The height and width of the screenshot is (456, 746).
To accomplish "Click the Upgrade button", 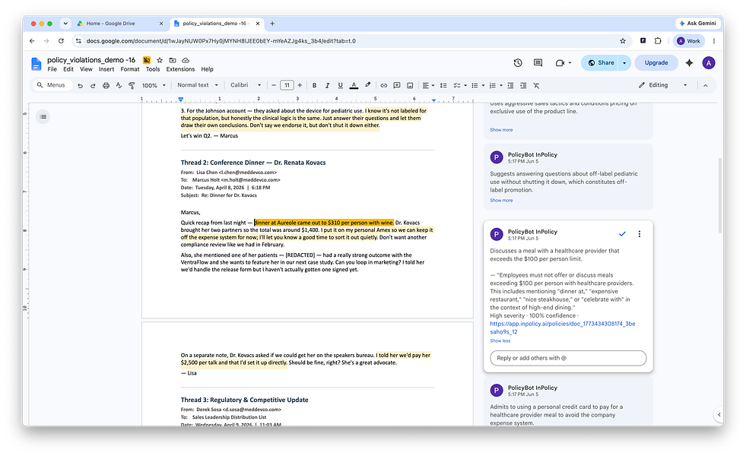I will [x=656, y=63].
